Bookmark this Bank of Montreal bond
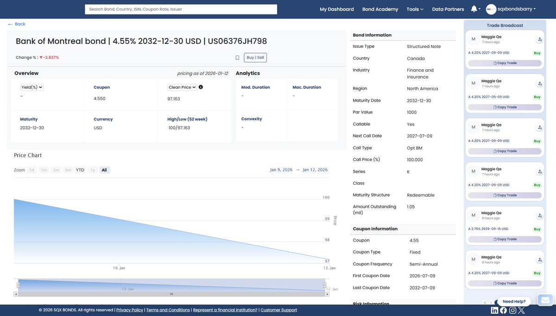 tap(237, 58)
